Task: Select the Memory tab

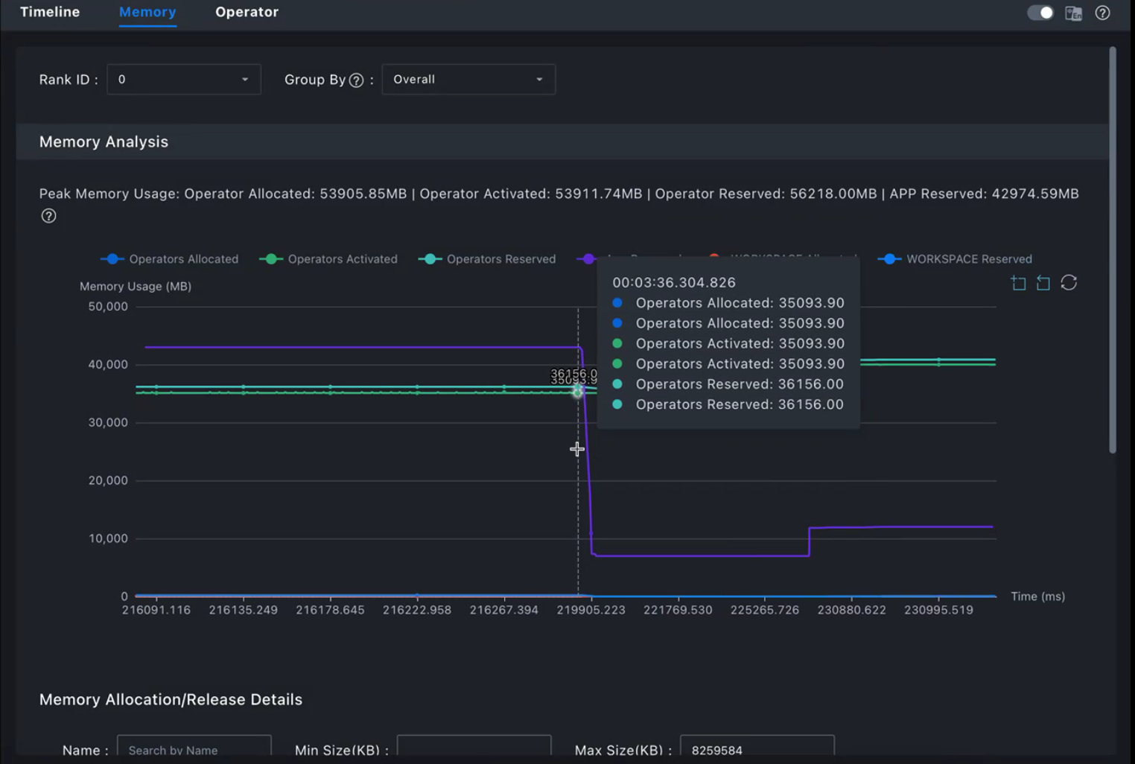Action: tap(147, 12)
